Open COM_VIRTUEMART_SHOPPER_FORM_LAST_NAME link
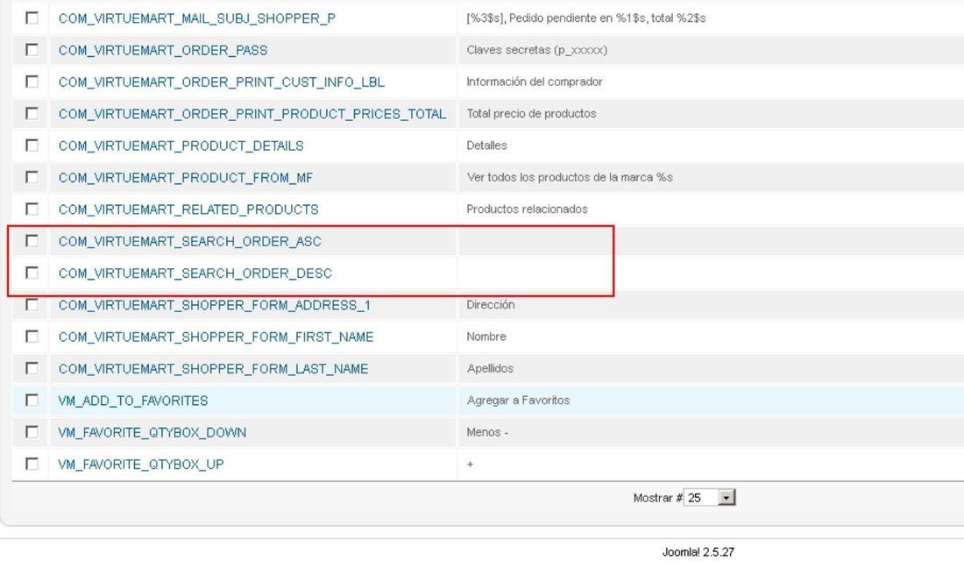Viewport: 964px width, 575px height. click(213, 369)
